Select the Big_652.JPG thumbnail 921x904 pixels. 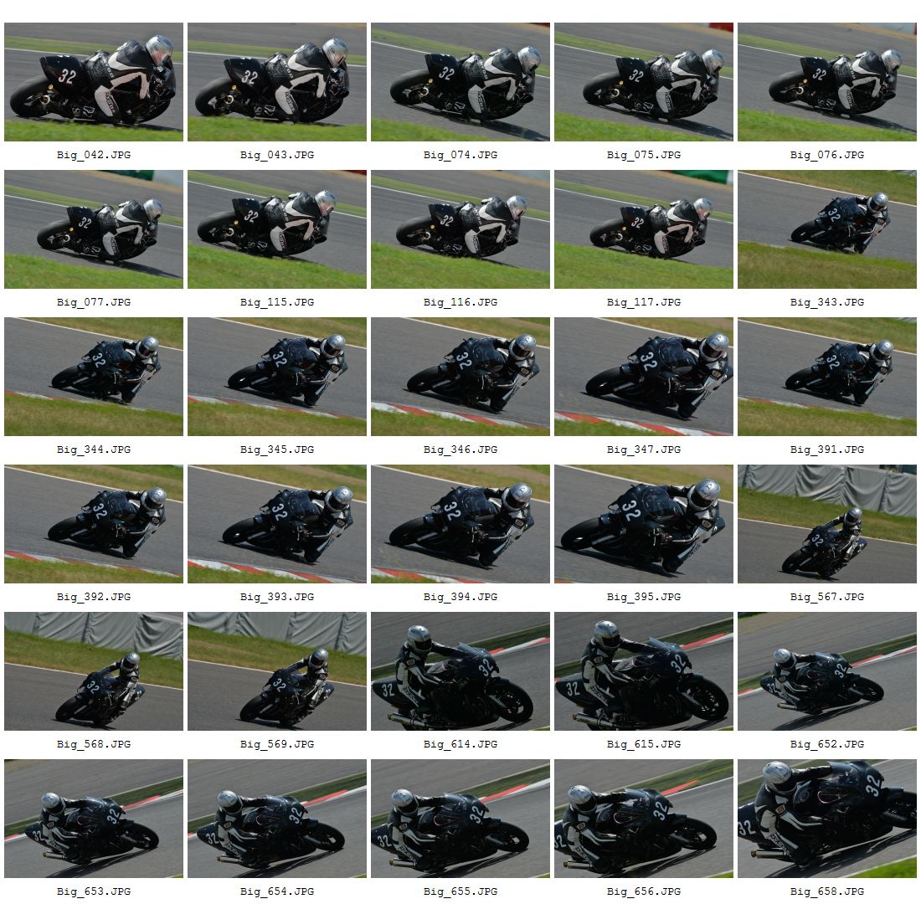pos(827,672)
